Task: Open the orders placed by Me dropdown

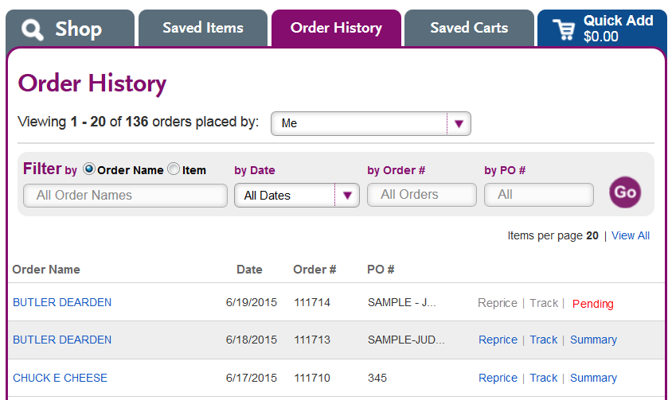Action: pyautogui.click(x=371, y=123)
